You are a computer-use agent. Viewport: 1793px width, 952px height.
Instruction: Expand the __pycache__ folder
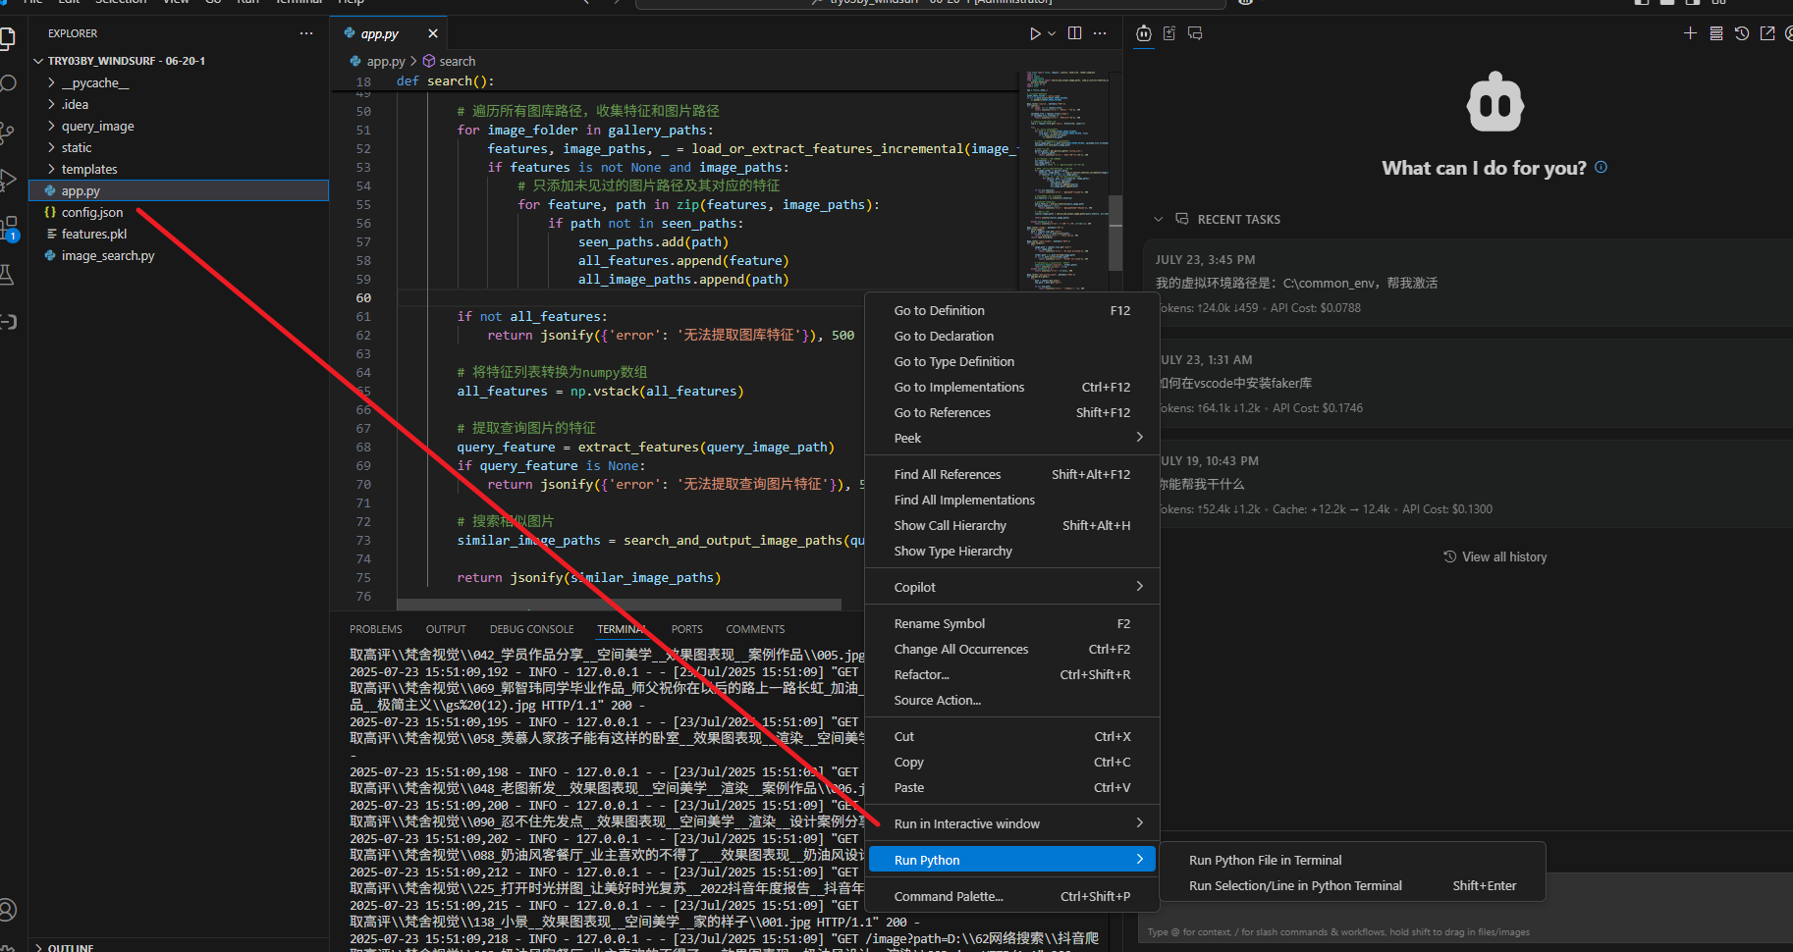(x=51, y=82)
